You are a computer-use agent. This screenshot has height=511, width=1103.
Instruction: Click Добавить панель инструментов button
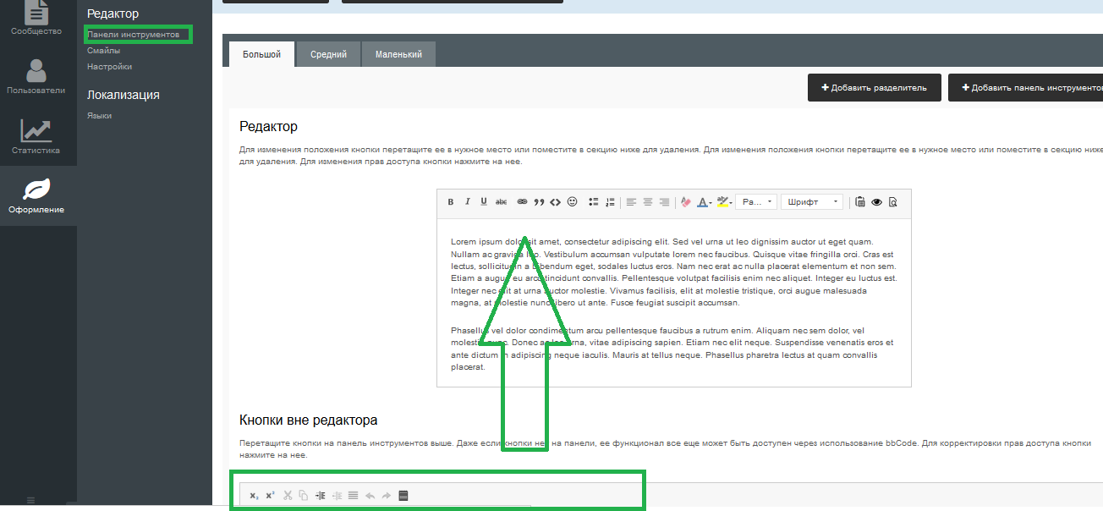[x=1026, y=87]
